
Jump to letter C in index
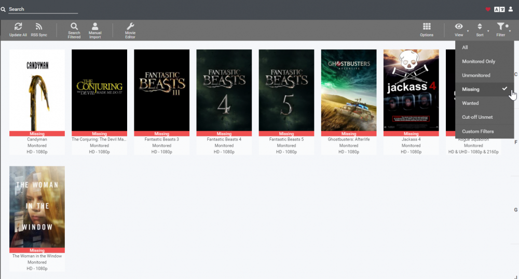pos(516,74)
